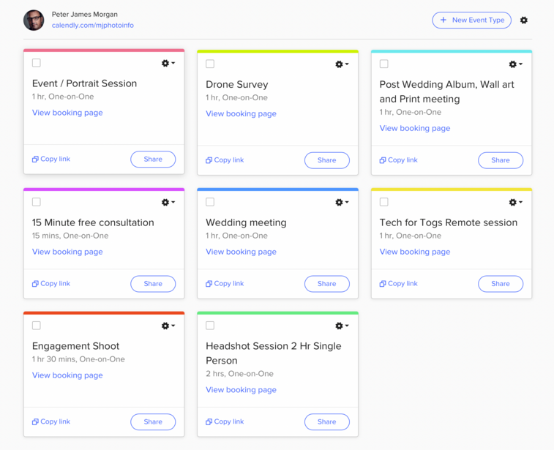
Task: Open gear menu on Event / Portrait Session card
Action: (x=168, y=63)
